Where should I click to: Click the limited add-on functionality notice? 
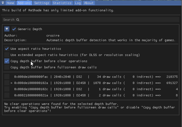coord(58,10)
